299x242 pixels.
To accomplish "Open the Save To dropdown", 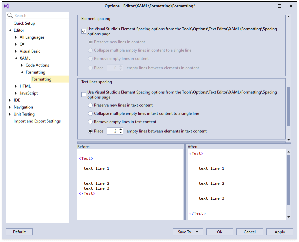I will [188, 232].
